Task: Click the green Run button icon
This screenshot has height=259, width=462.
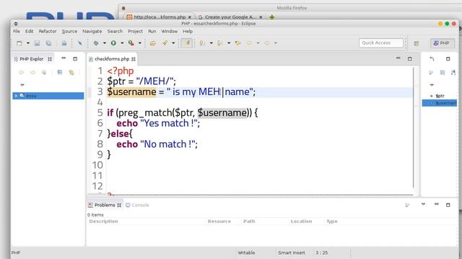Action: (113, 43)
